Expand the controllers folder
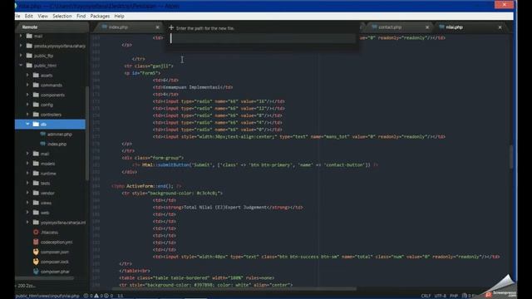 coord(27,115)
